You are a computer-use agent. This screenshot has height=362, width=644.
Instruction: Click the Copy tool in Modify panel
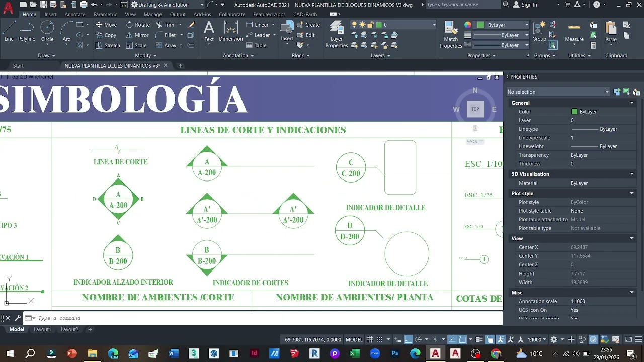point(106,35)
